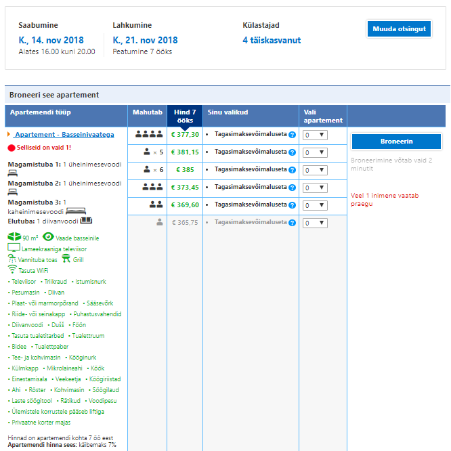Open the quantity dropdown for the €385 option

315,170
